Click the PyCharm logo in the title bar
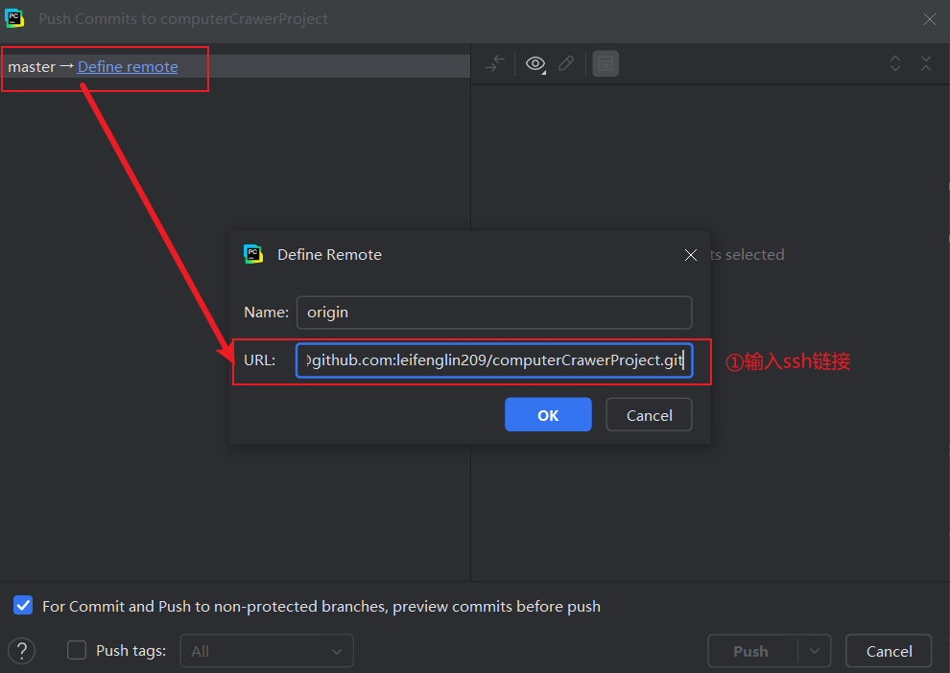Screen dimensions: 950x673 [14, 18]
